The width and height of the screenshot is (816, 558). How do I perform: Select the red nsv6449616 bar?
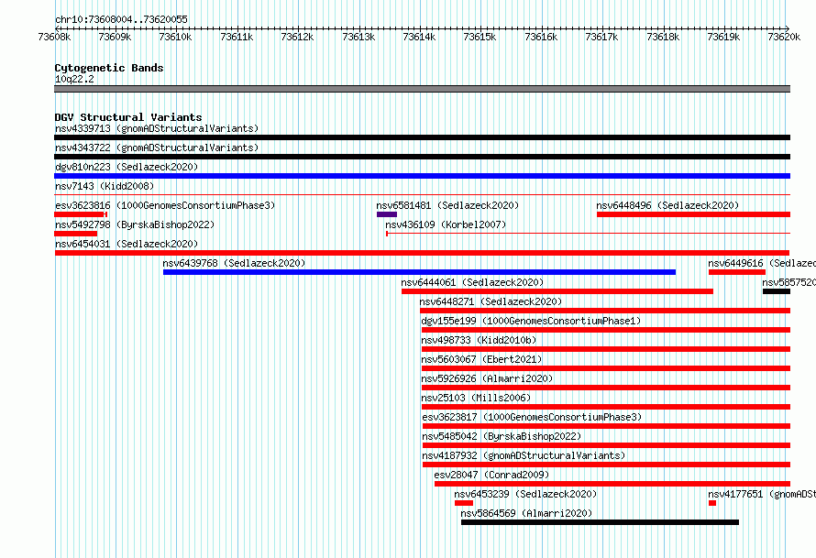click(x=737, y=272)
